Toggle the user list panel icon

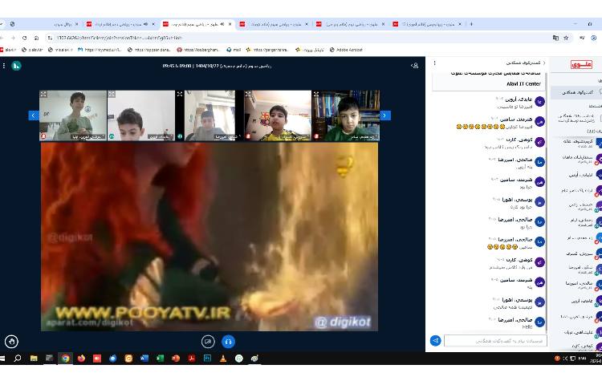(415, 64)
